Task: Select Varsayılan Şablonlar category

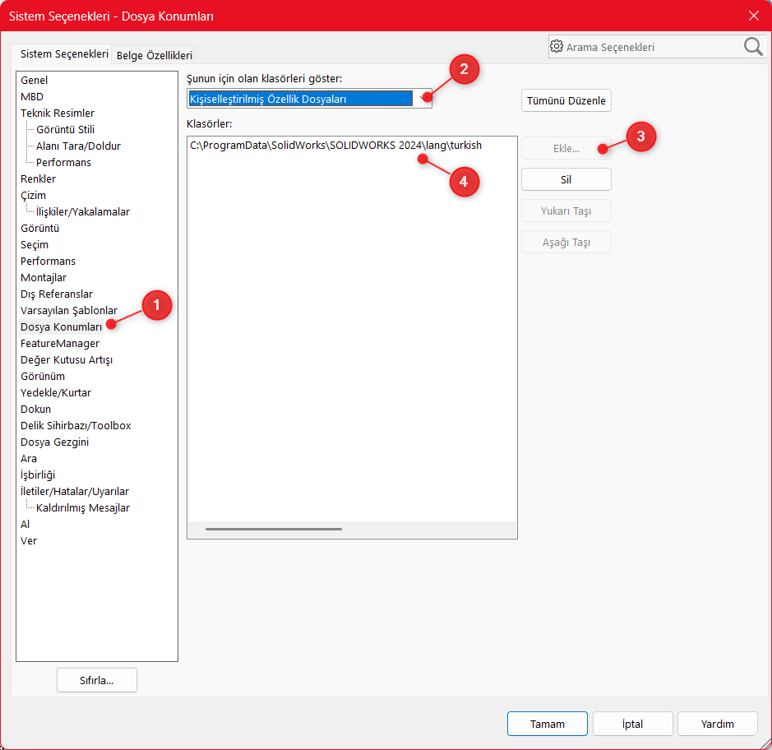Action: 69,311
